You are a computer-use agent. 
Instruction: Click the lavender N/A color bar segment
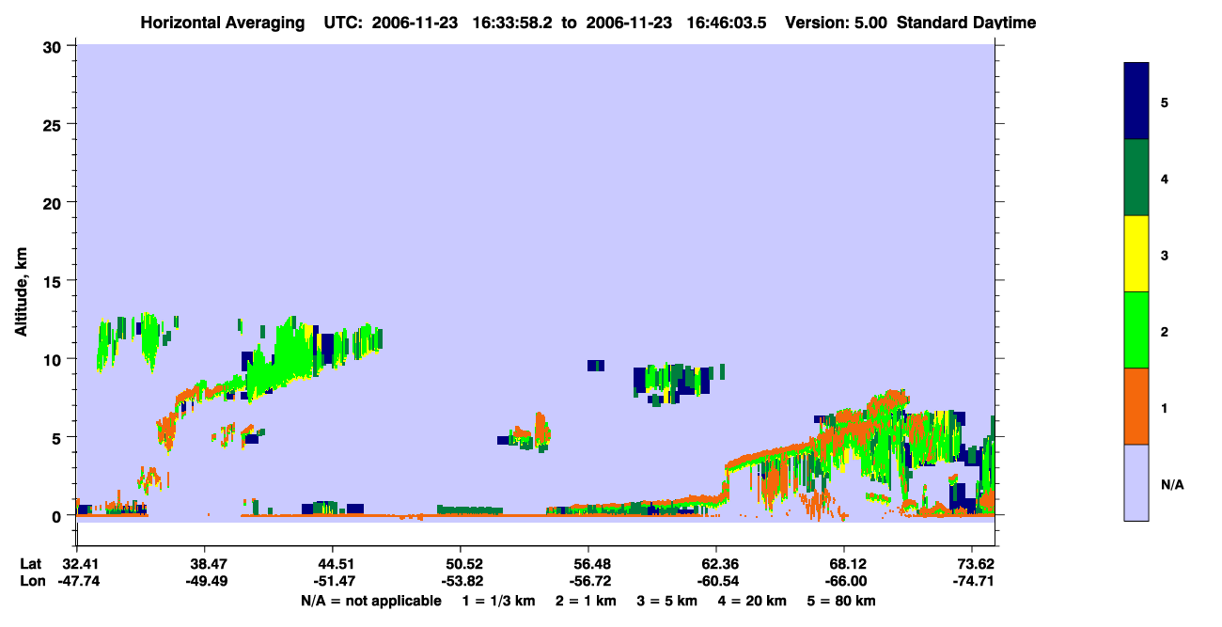1136,482
